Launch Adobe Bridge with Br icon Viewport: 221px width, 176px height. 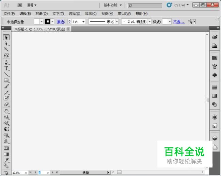tap(20, 5)
